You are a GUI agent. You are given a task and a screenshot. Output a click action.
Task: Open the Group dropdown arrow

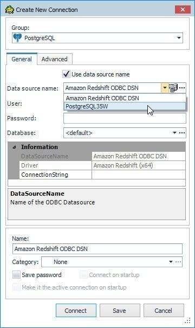pyautogui.click(x=179, y=38)
